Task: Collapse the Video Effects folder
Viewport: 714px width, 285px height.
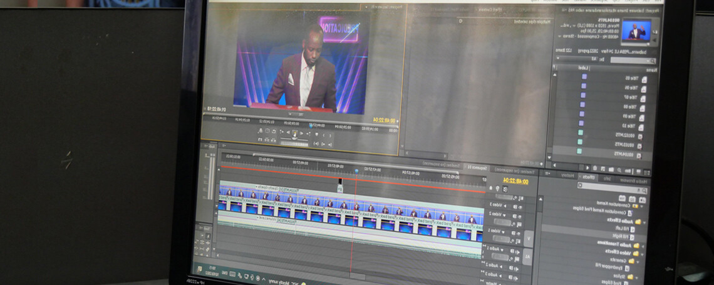Action: [x=641, y=254]
